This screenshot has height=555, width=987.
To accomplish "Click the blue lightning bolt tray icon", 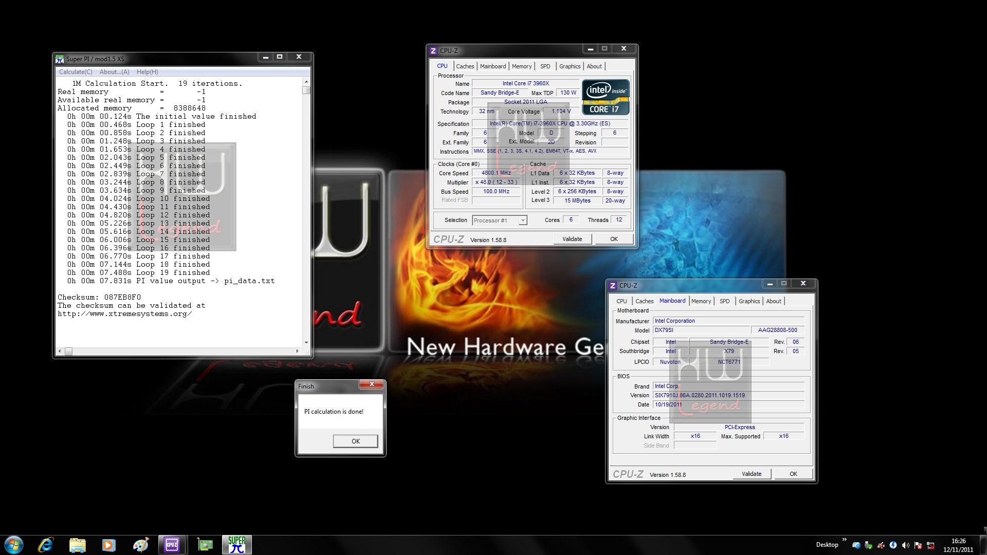I will pos(893,545).
